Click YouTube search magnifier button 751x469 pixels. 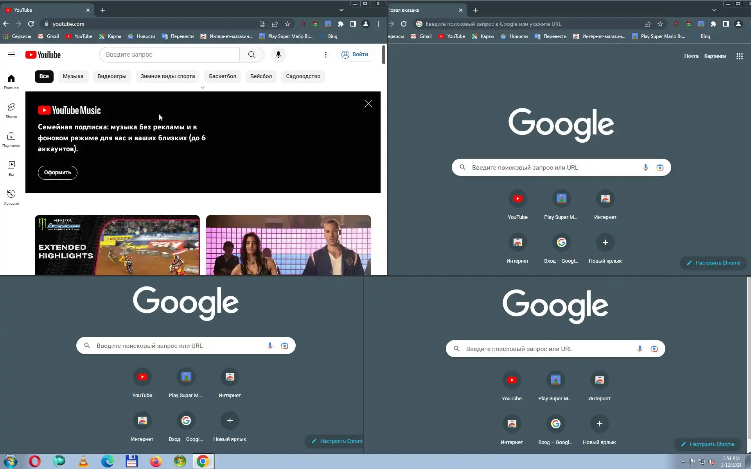tap(252, 55)
